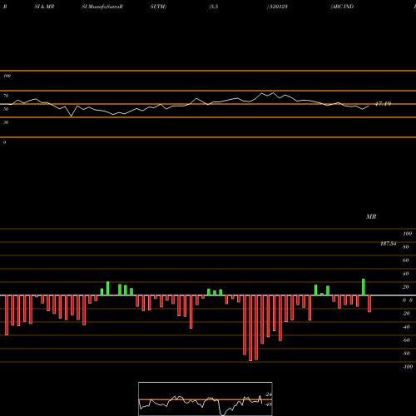This screenshot has width=416, height=416.
Task: Click the RSI axis label 30
Action: (6, 122)
